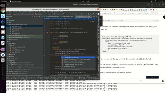Open the App Inspection tool window

click(x=69, y=77)
